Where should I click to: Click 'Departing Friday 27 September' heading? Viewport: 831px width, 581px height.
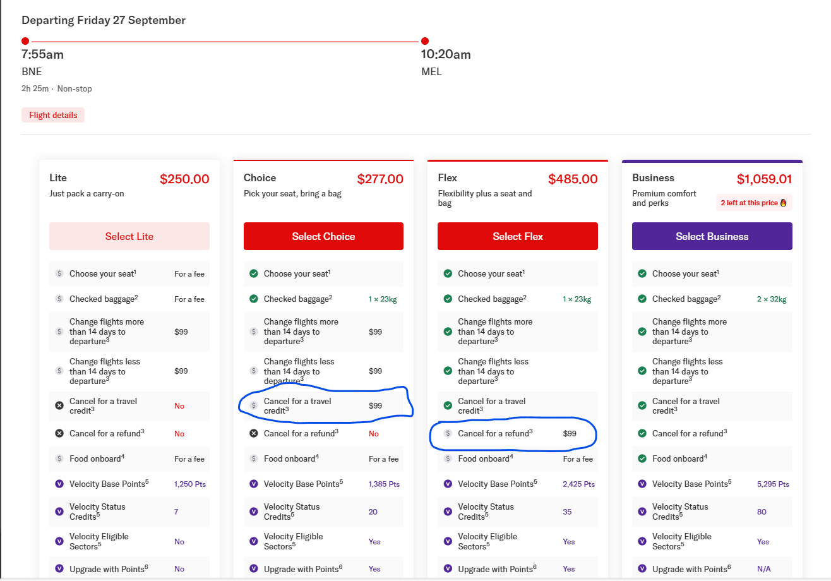(104, 20)
